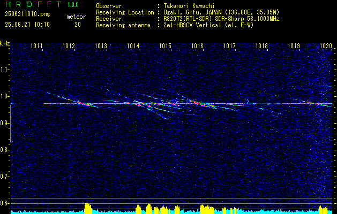Click the 1014 time axis label
The height and width of the screenshot is (214, 337).
click(133, 46)
